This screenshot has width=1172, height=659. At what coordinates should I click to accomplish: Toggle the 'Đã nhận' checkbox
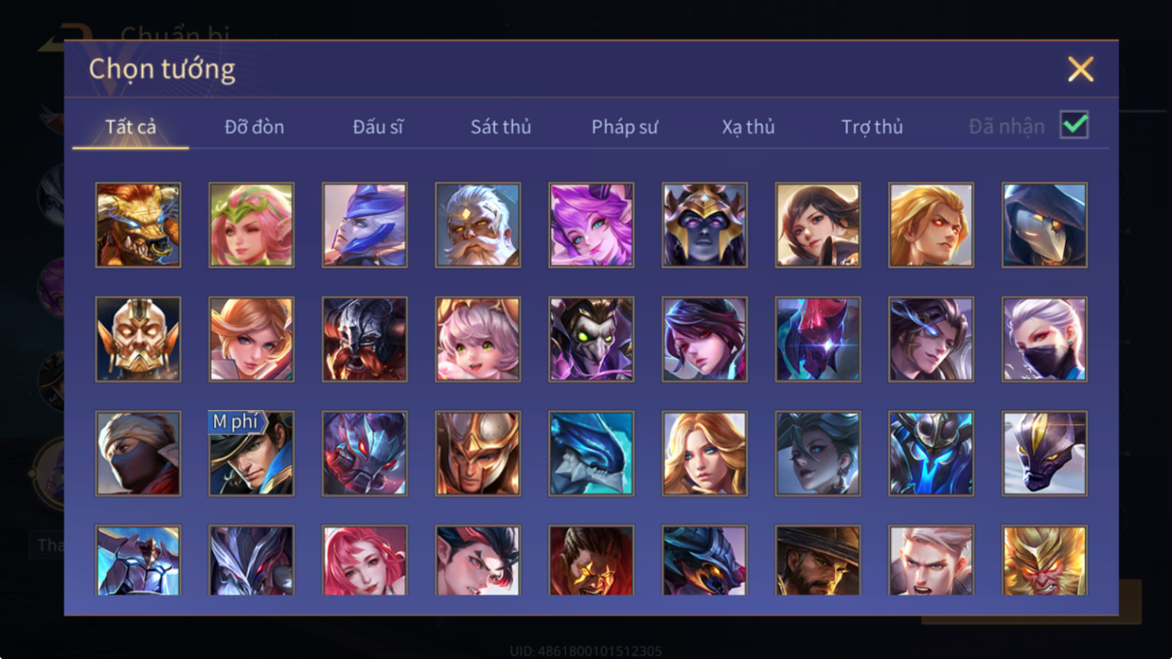point(1073,124)
